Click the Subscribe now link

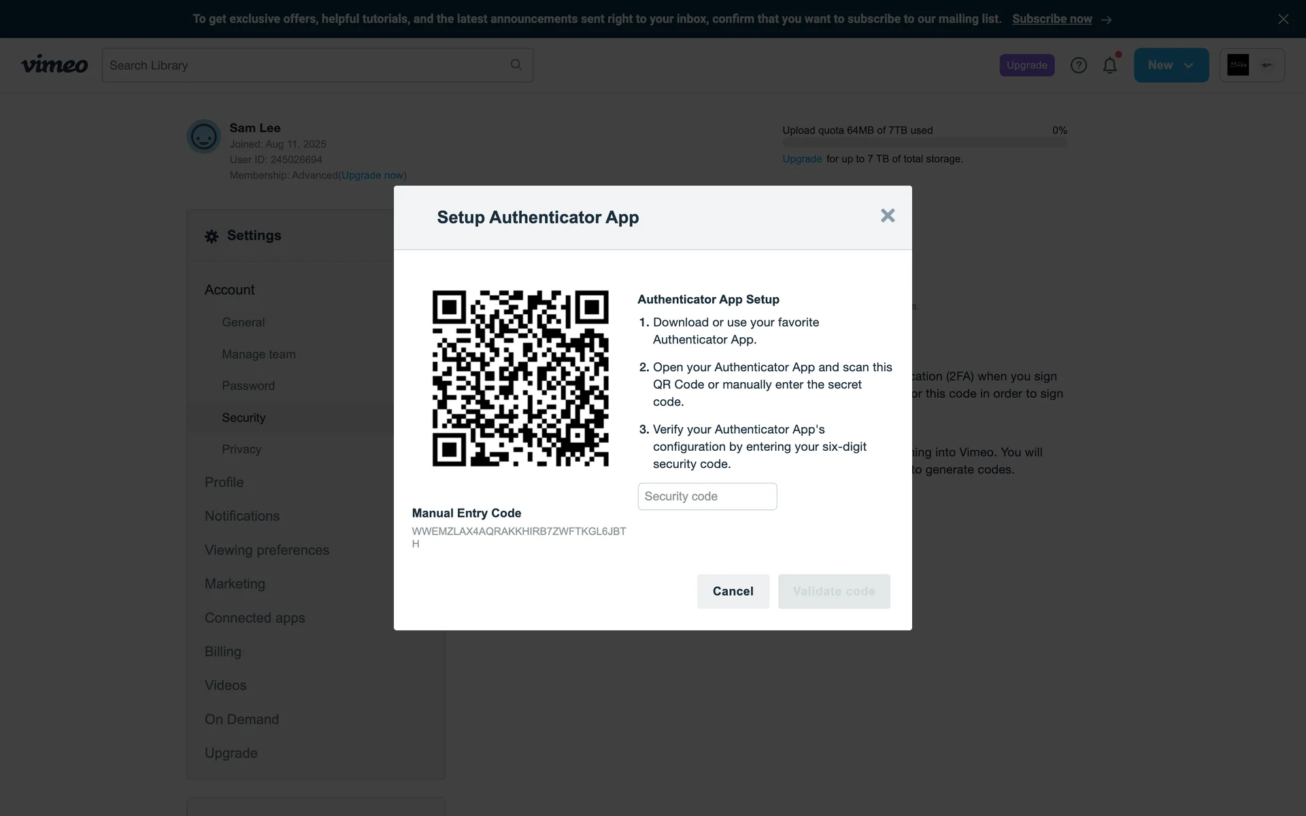pos(1052,19)
